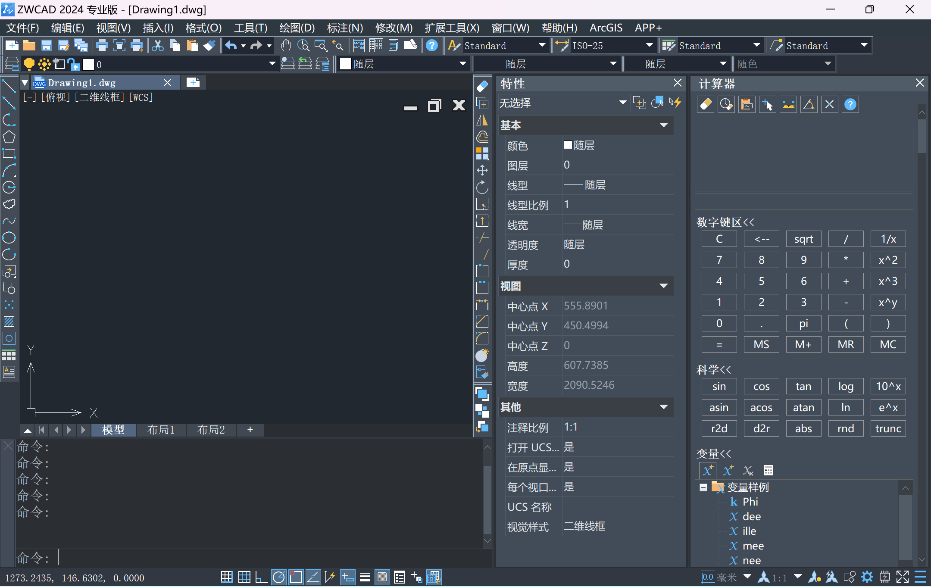Select the Rectangle draw tool

click(x=9, y=154)
